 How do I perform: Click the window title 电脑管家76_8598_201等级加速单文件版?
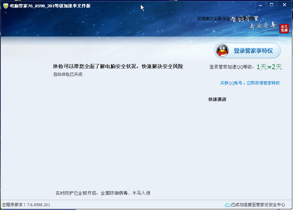coord(50,6)
